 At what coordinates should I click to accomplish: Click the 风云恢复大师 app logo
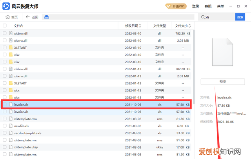click(x=6, y=6)
